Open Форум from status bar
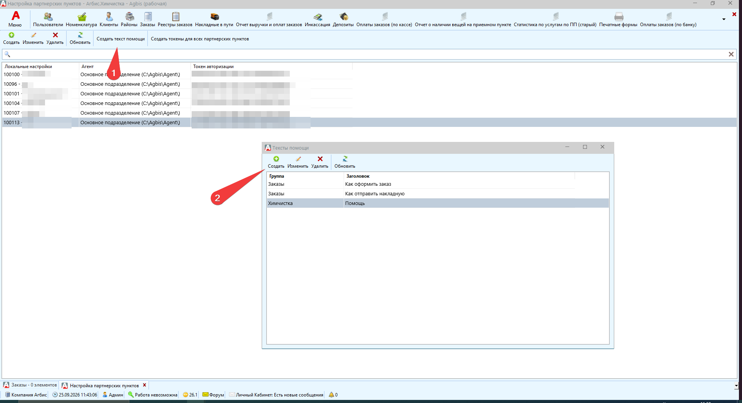The width and height of the screenshot is (742, 403). (x=213, y=395)
